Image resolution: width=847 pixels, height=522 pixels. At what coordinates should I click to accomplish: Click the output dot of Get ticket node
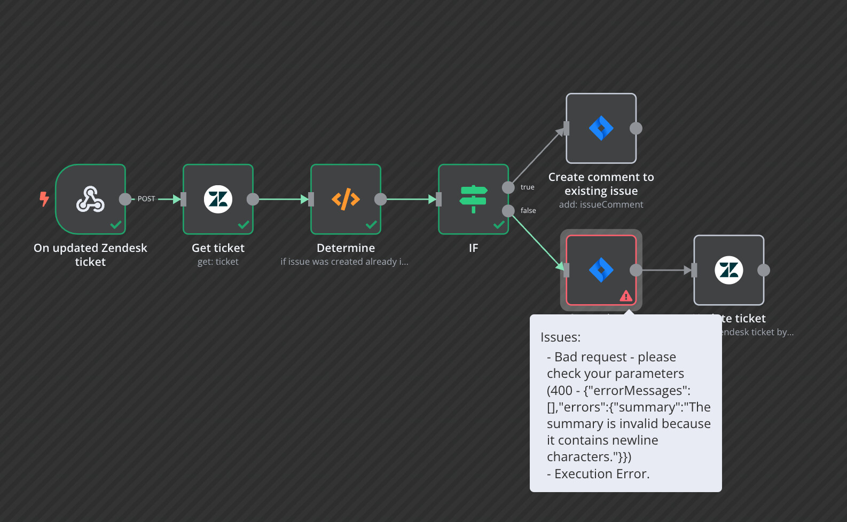click(x=253, y=199)
